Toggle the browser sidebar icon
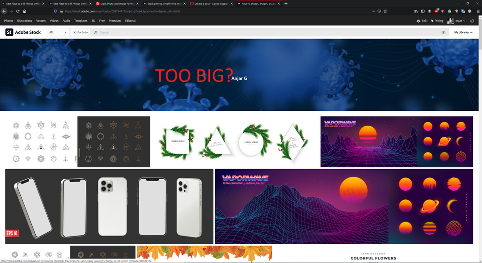Image resolution: width=482 pixels, height=263 pixels. coord(423,11)
